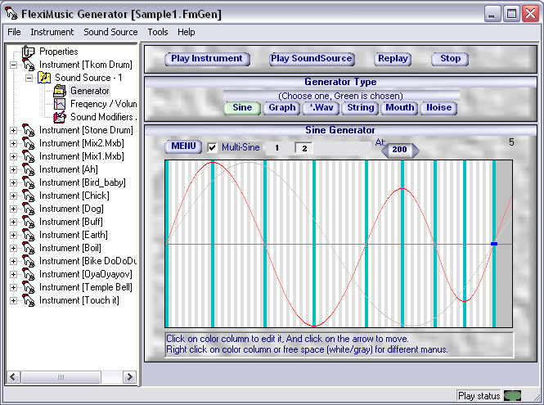Select multi-sine number 1
Image resolution: width=544 pixels, height=405 pixels.
tap(276, 148)
